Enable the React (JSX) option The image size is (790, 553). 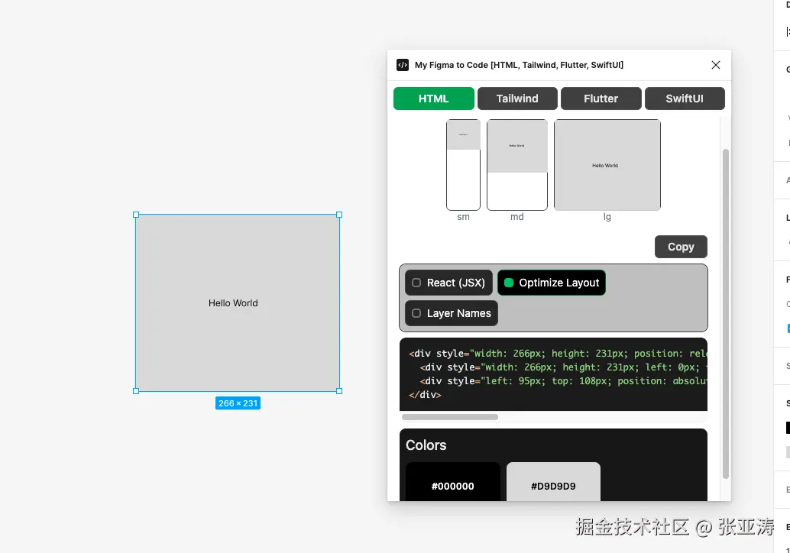coord(448,283)
